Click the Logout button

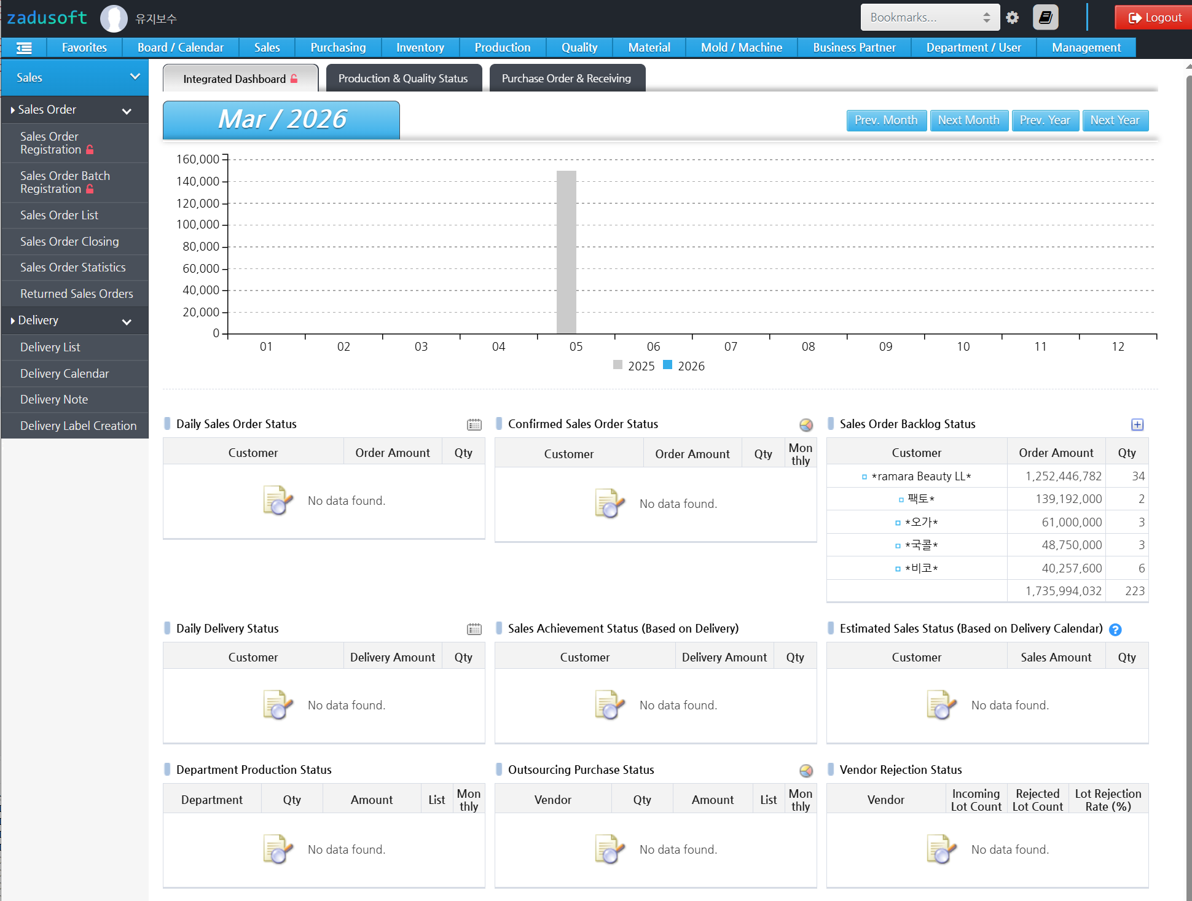click(x=1155, y=18)
